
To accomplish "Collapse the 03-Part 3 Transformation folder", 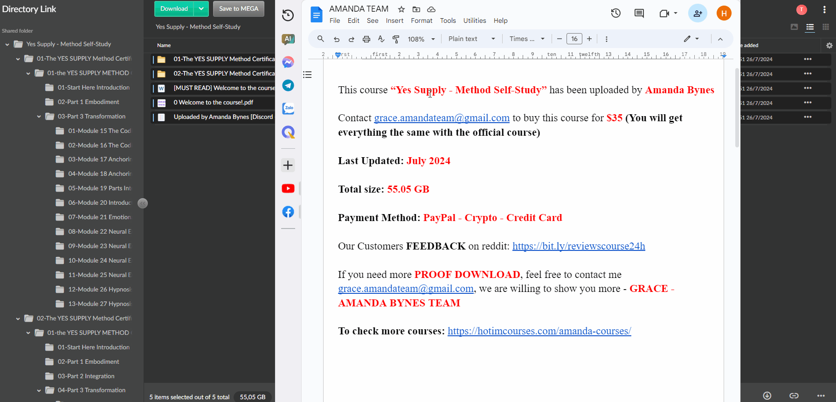I will [39, 117].
